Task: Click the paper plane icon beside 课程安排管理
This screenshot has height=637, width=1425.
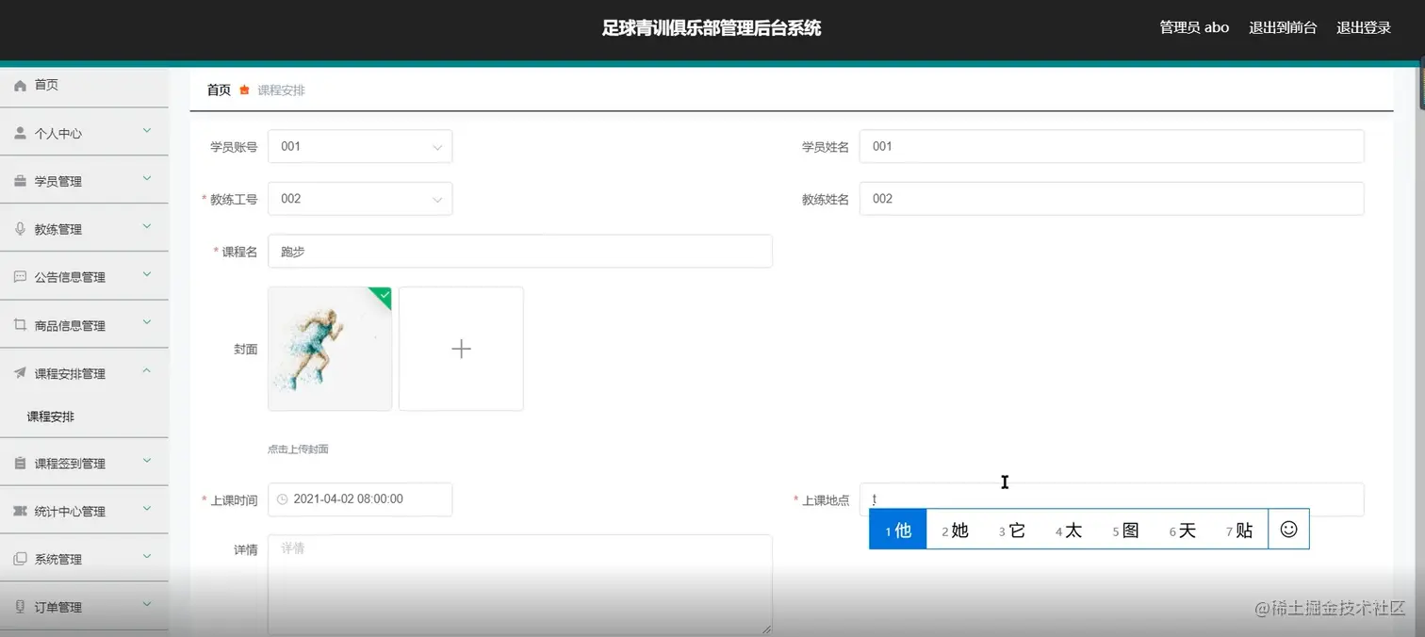Action: (20, 373)
